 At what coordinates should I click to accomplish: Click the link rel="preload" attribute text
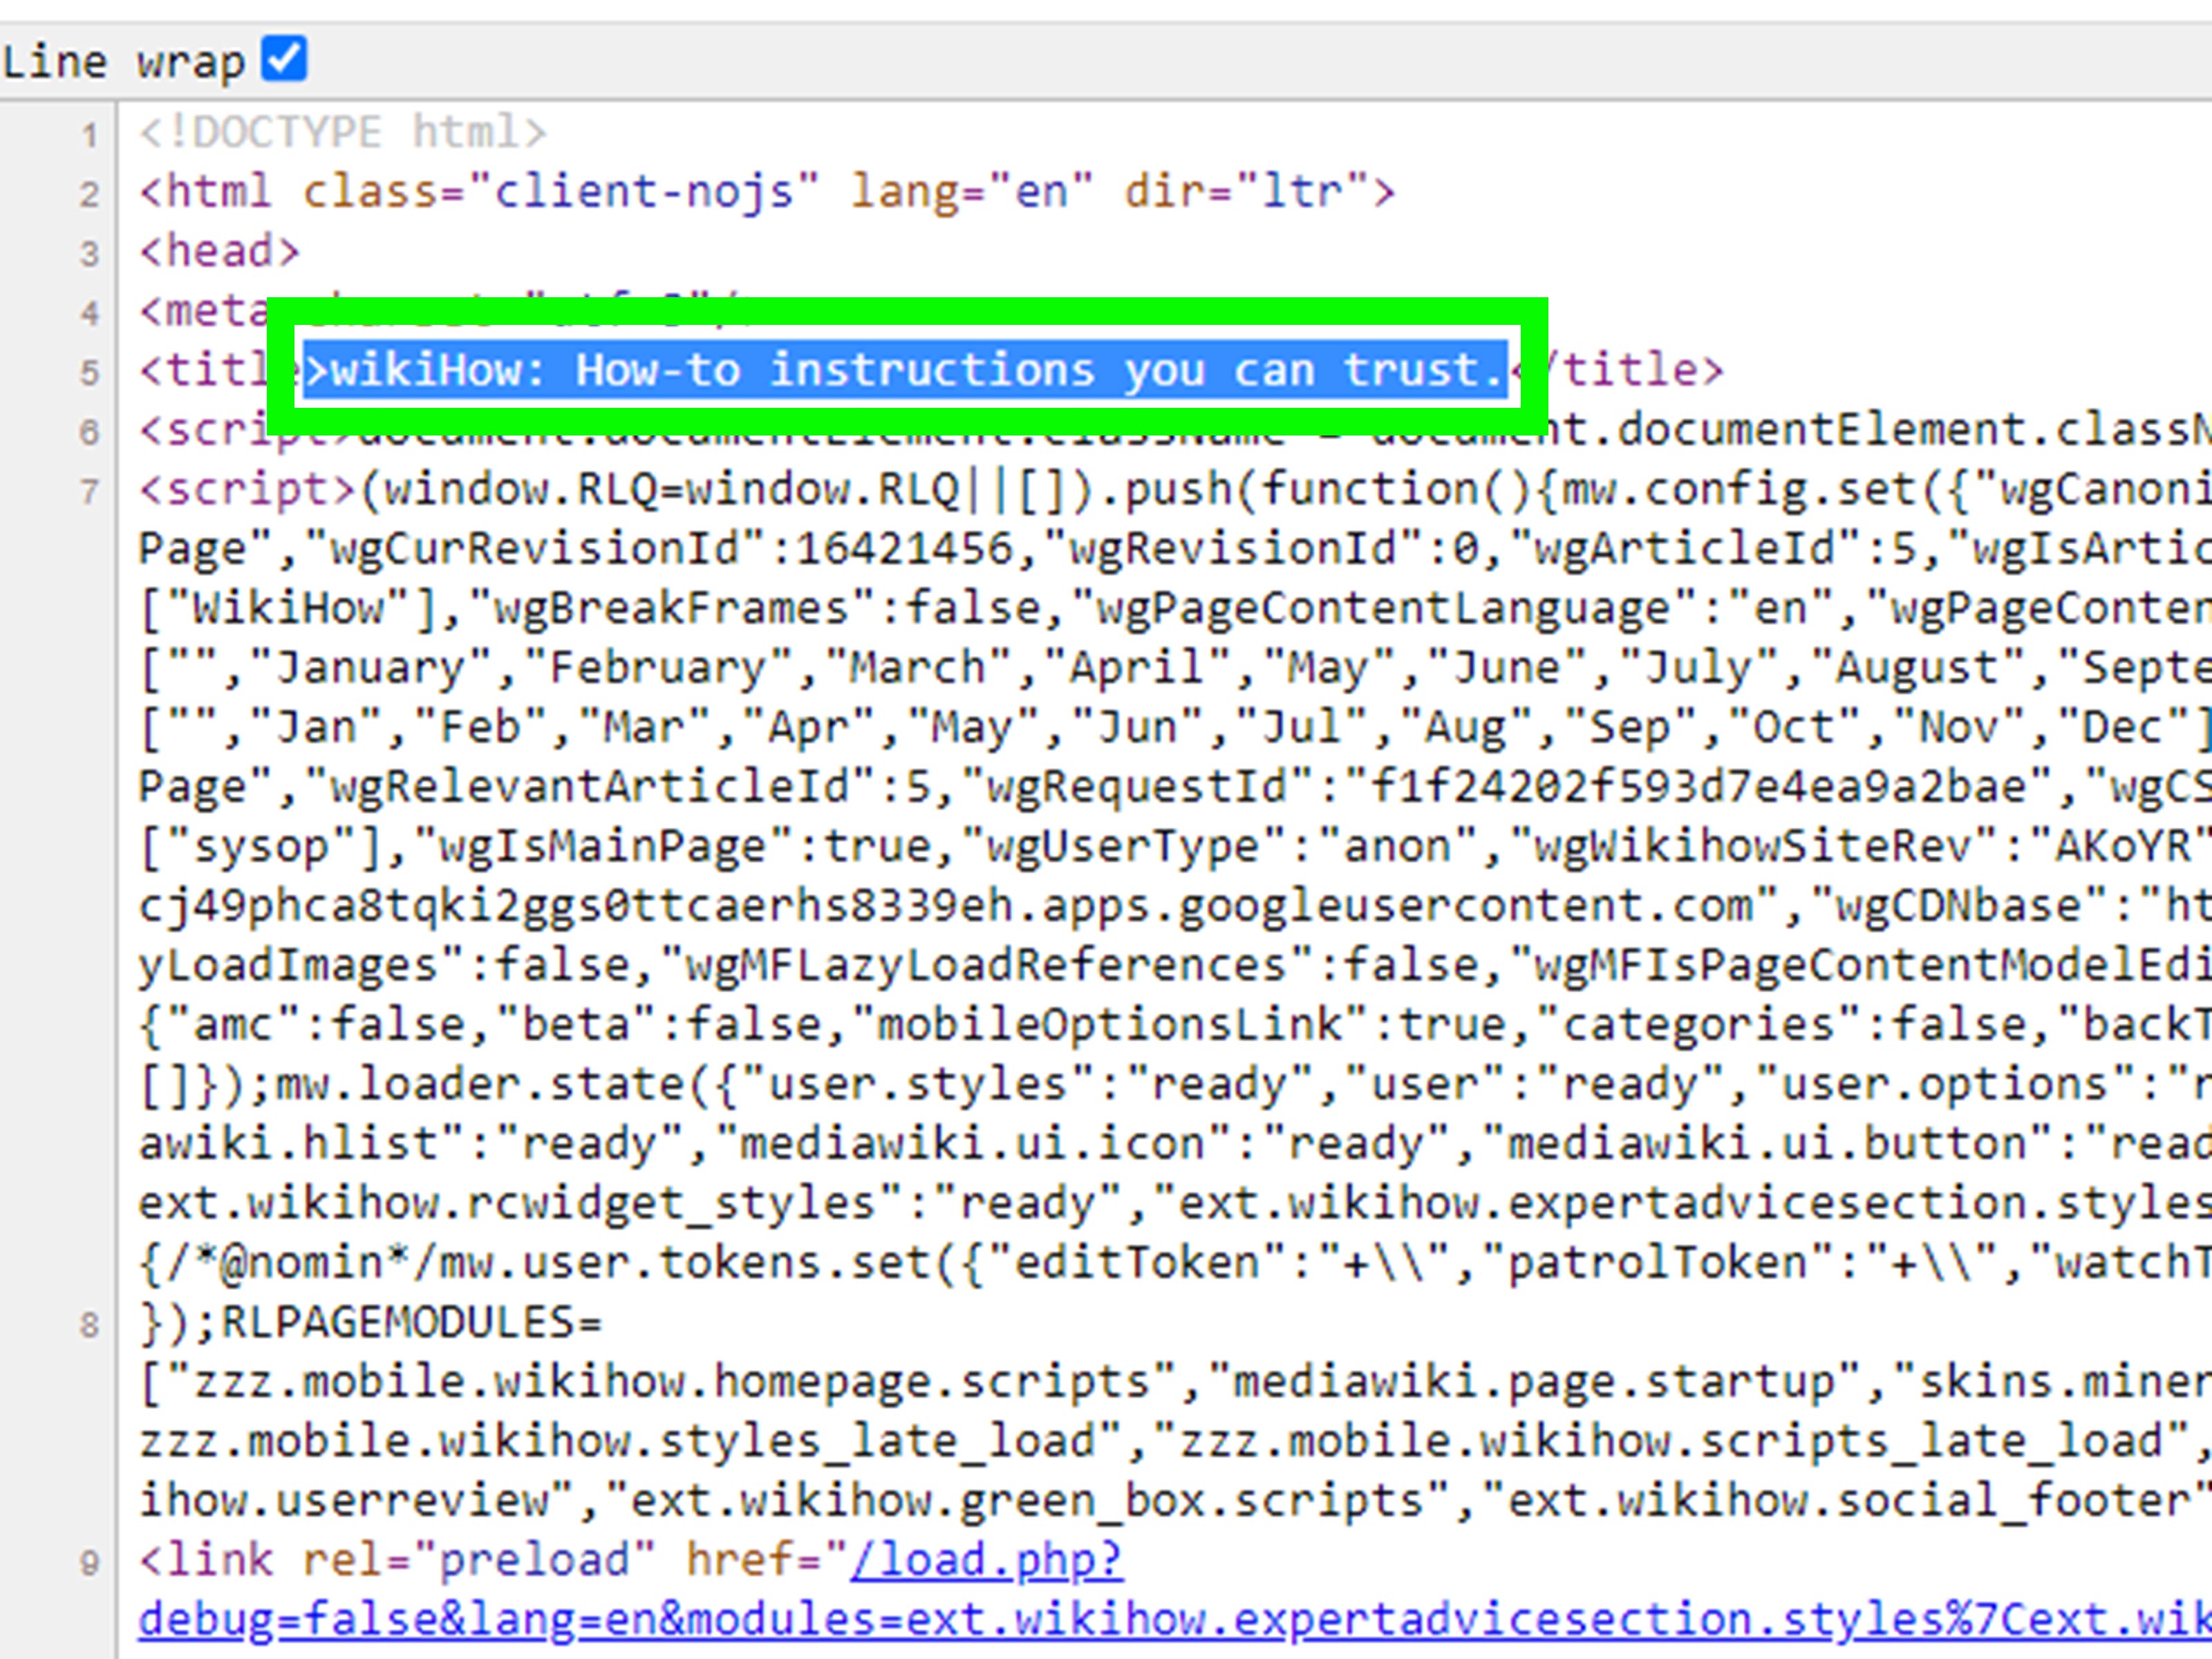[479, 1559]
